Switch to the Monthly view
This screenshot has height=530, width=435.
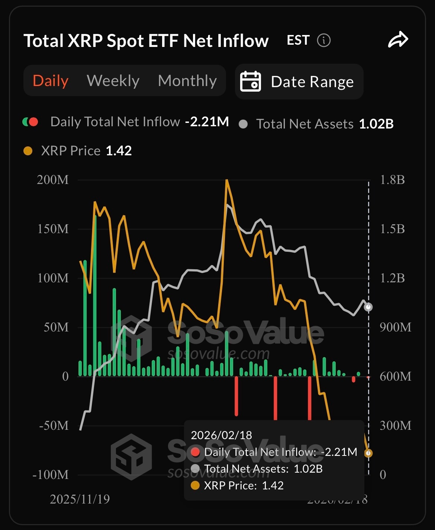[187, 81]
